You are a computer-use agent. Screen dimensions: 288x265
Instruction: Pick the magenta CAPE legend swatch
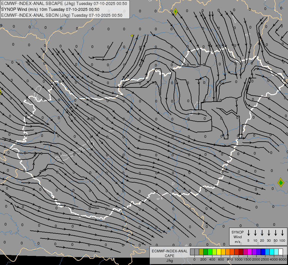[x=250, y=252]
